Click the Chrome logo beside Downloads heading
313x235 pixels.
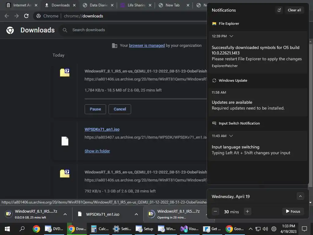(x=10, y=30)
